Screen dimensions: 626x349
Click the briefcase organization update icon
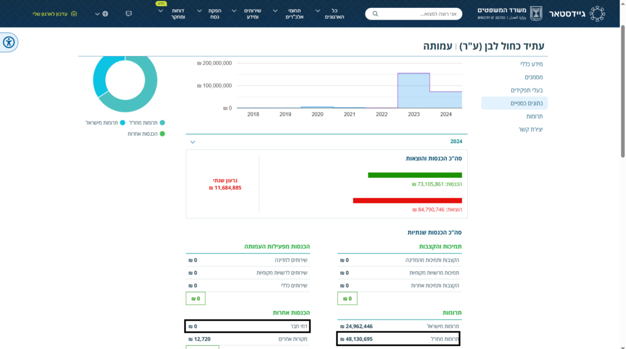click(x=74, y=13)
